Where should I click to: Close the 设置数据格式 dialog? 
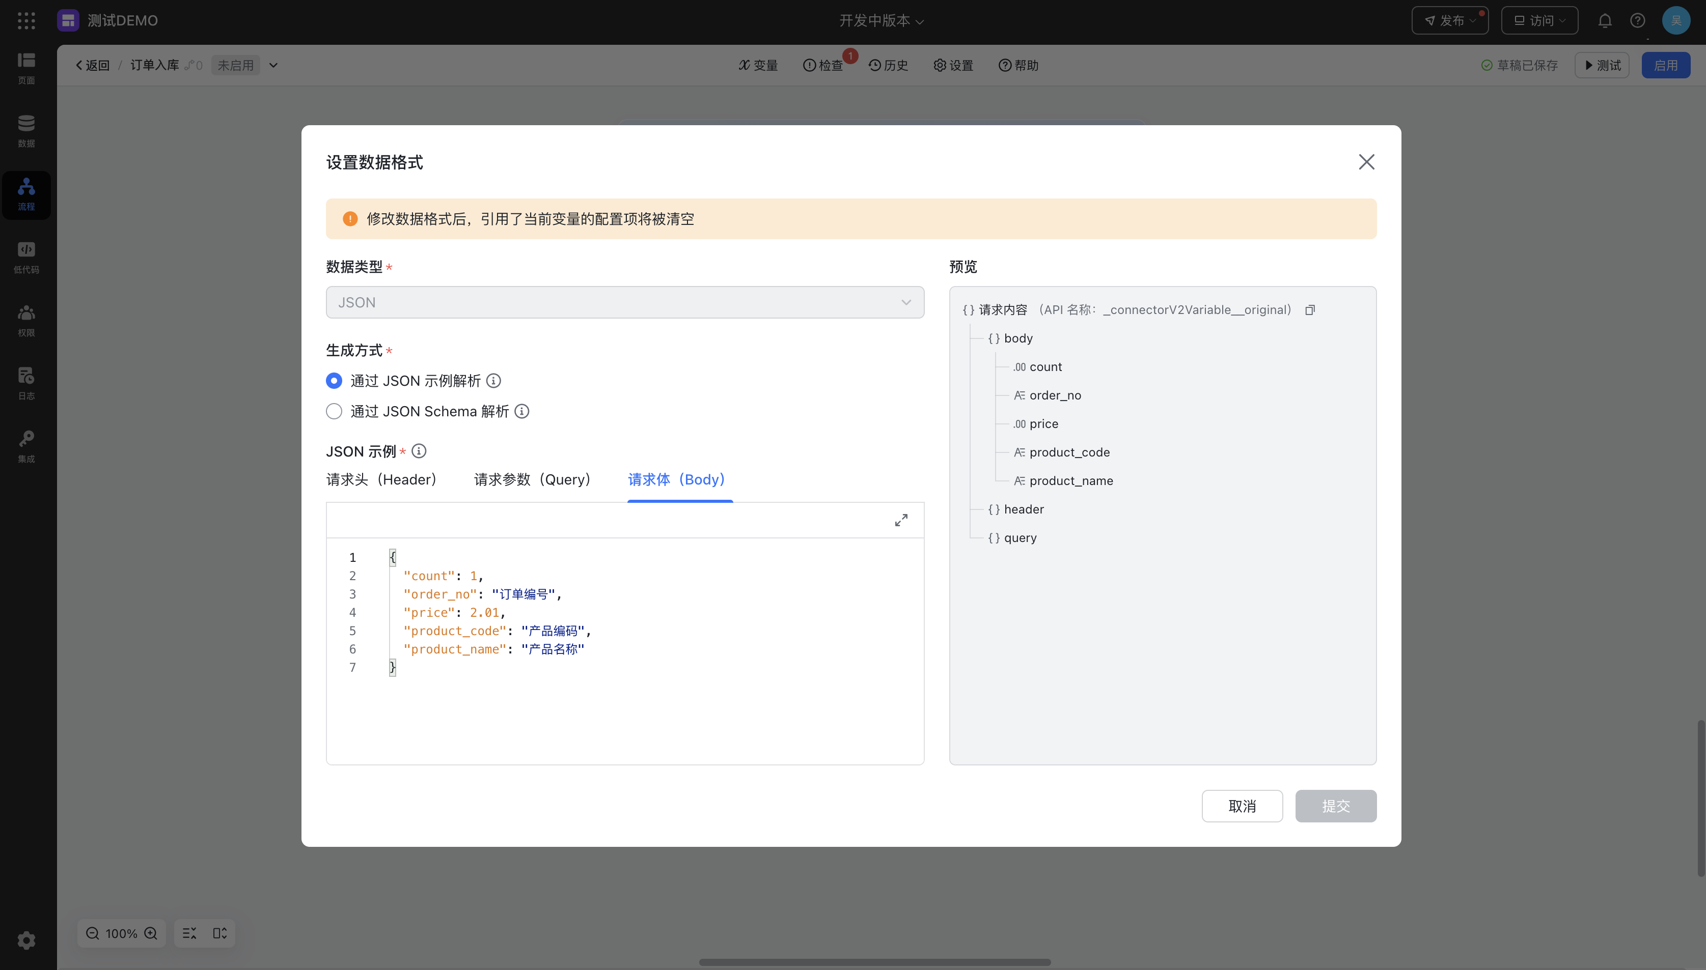tap(1366, 162)
